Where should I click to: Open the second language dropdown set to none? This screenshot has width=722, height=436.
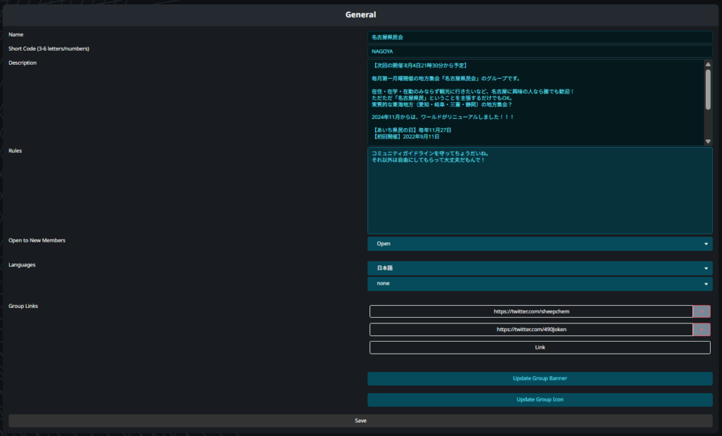539,284
